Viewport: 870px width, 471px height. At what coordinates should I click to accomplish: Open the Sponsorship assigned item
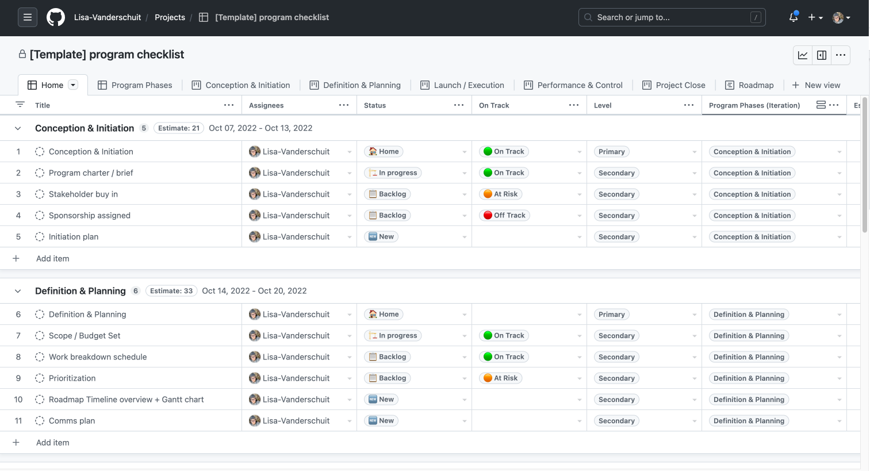click(90, 215)
